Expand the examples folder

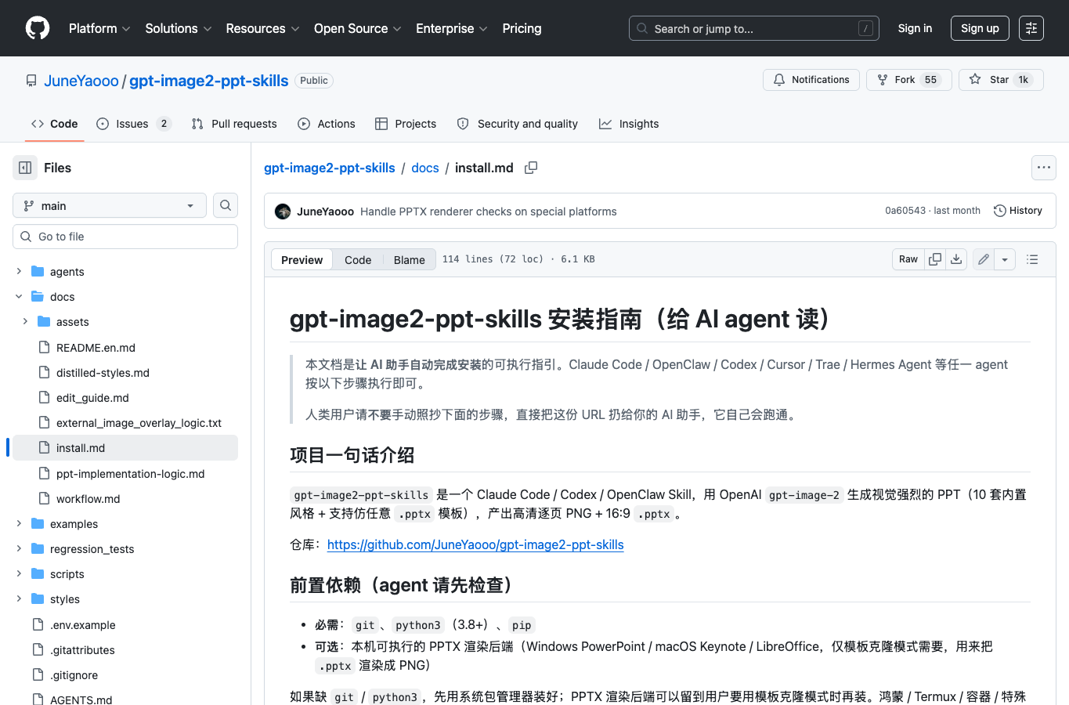point(19,523)
